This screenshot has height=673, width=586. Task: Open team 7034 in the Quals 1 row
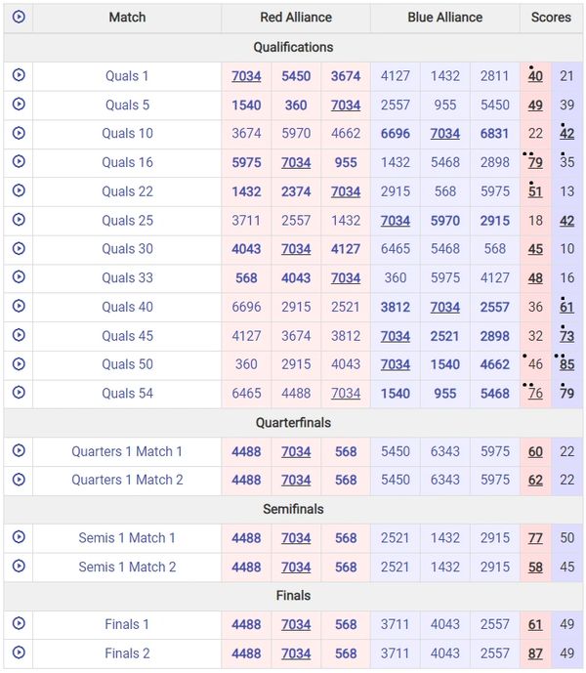[x=246, y=76]
